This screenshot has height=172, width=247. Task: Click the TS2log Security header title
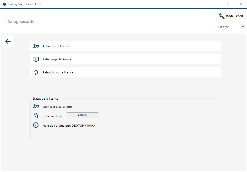pyautogui.click(x=20, y=21)
